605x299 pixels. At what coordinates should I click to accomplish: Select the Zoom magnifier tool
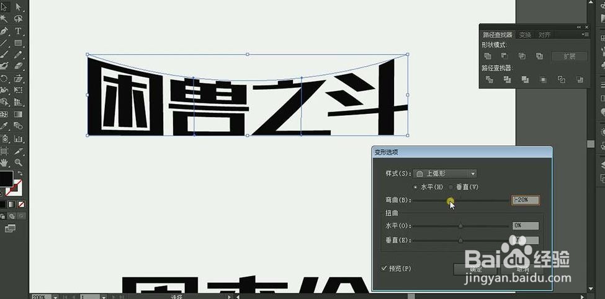[18, 162]
